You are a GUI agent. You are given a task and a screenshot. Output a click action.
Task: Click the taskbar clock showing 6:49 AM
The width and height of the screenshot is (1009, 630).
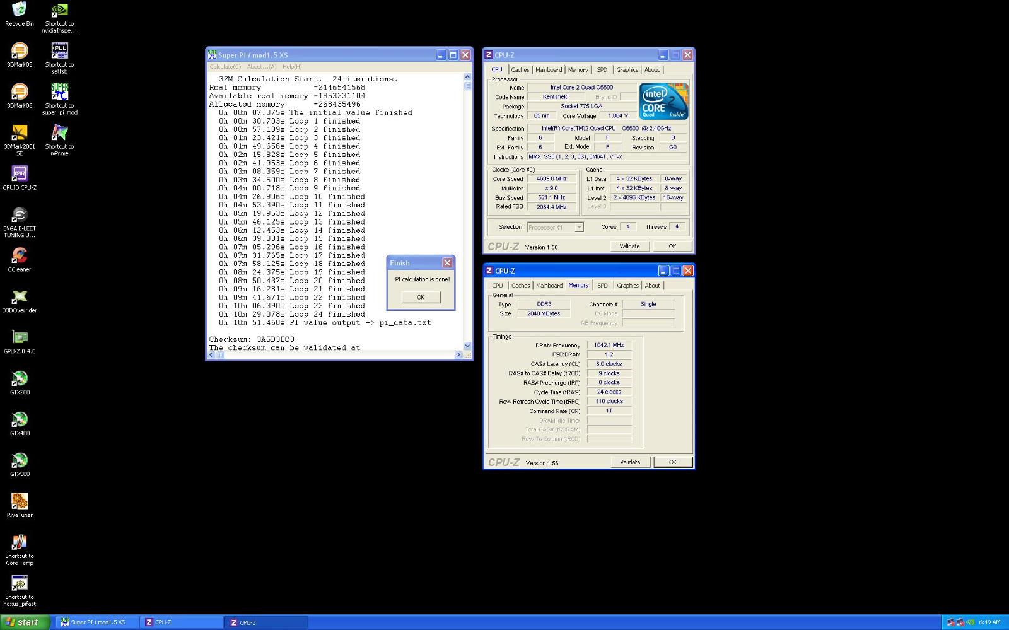pyautogui.click(x=989, y=622)
